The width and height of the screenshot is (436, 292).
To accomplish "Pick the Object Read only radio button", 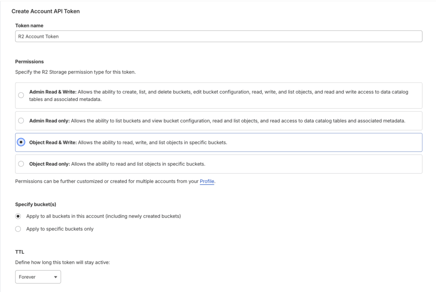I will tap(21, 164).
